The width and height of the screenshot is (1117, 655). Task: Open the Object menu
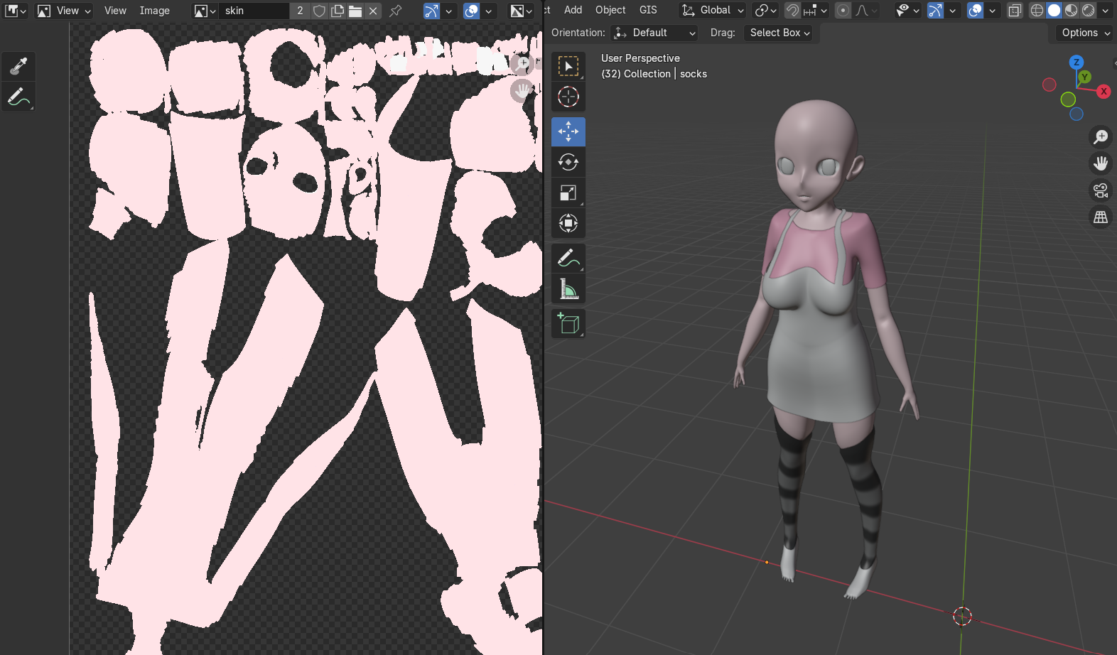pyautogui.click(x=610, y=10)
